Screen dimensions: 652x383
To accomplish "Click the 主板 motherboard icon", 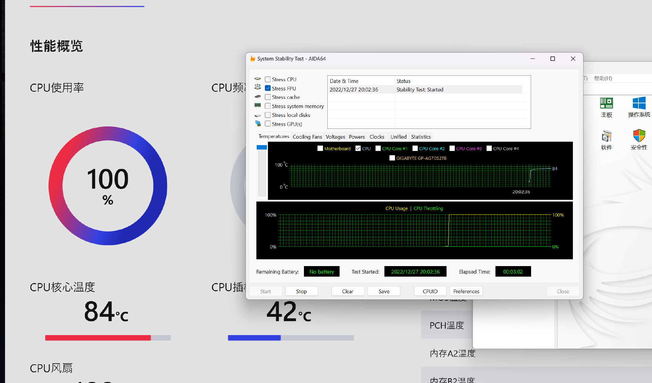I will [606, 103].
